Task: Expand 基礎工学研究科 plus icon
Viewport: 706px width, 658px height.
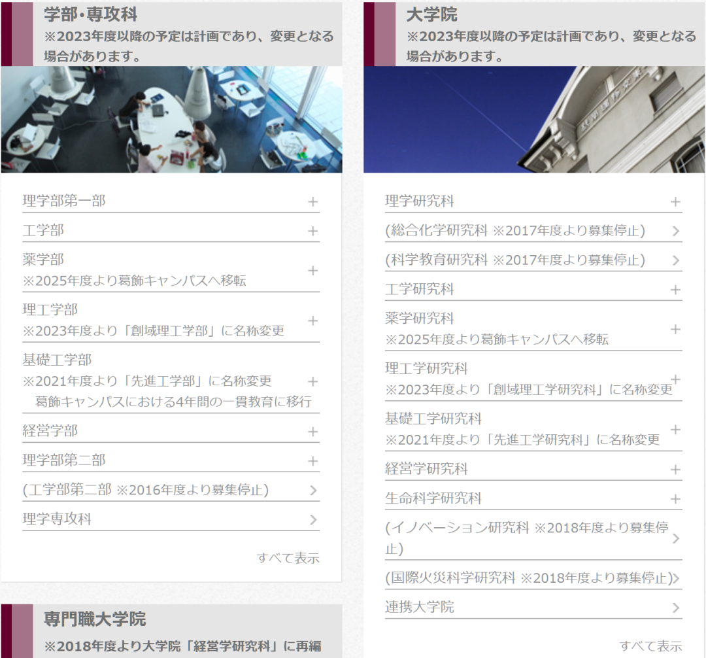Action: point(675,430)
